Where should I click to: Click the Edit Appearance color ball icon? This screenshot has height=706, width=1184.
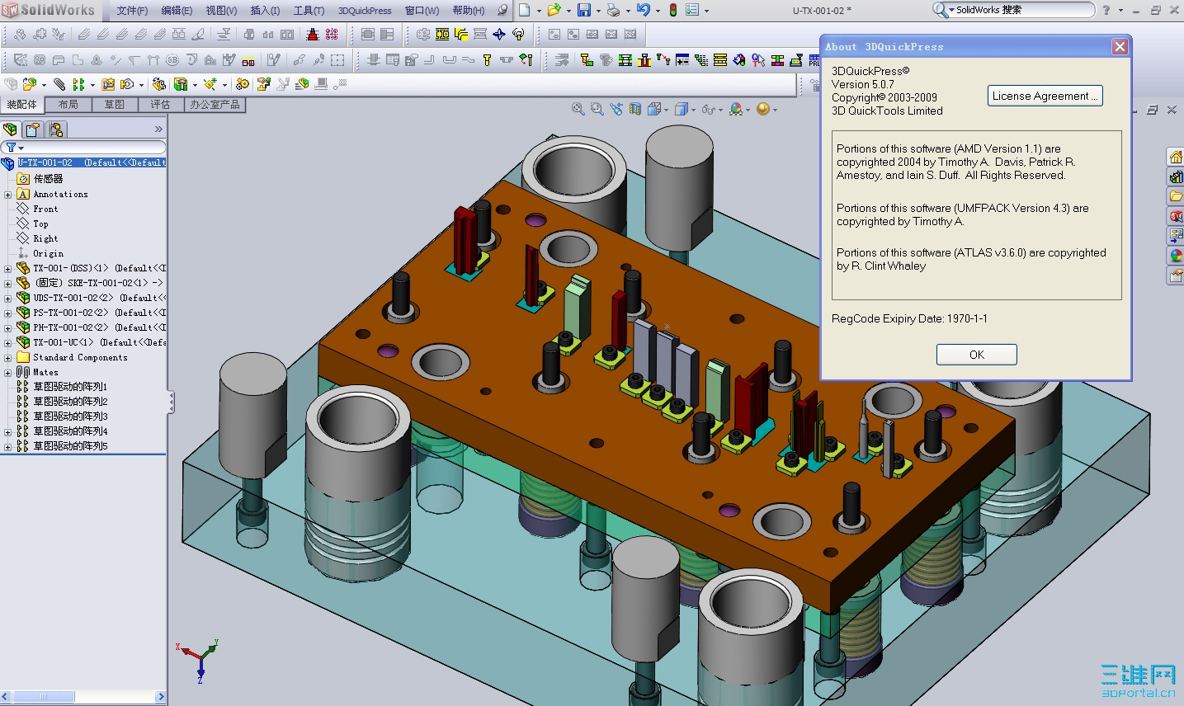(735, 109)
